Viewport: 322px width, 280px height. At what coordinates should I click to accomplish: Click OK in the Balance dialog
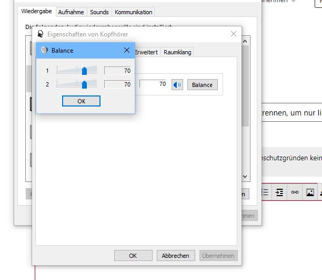[82, 101]
